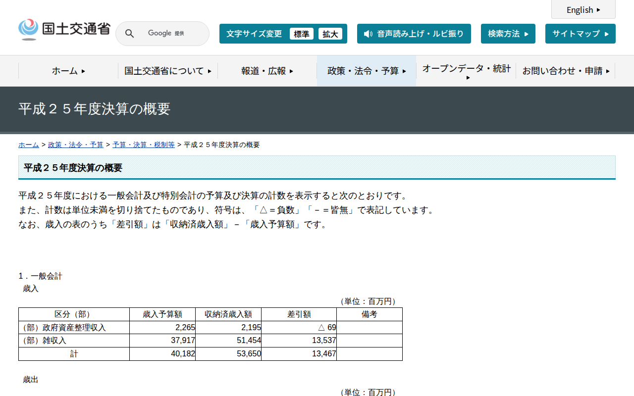Open the お問い合わせ・申請 menu
The width and height of the screenshot is (634, 396).
click(566, 71)
